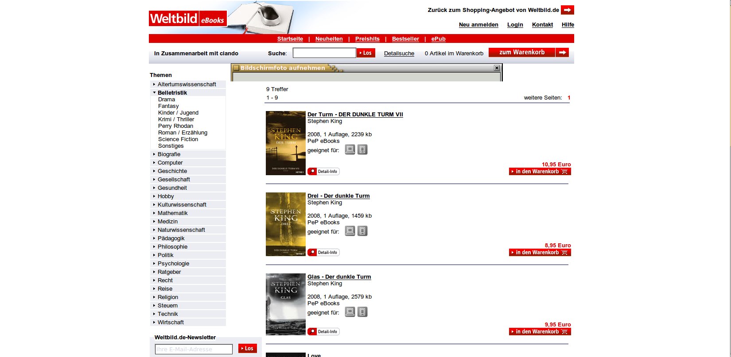The height and width of the screenshot is (357, 731).
Task: Add 'Drei - Der dunkle Turm' to Warenkorb
Action: click(540, 253)
